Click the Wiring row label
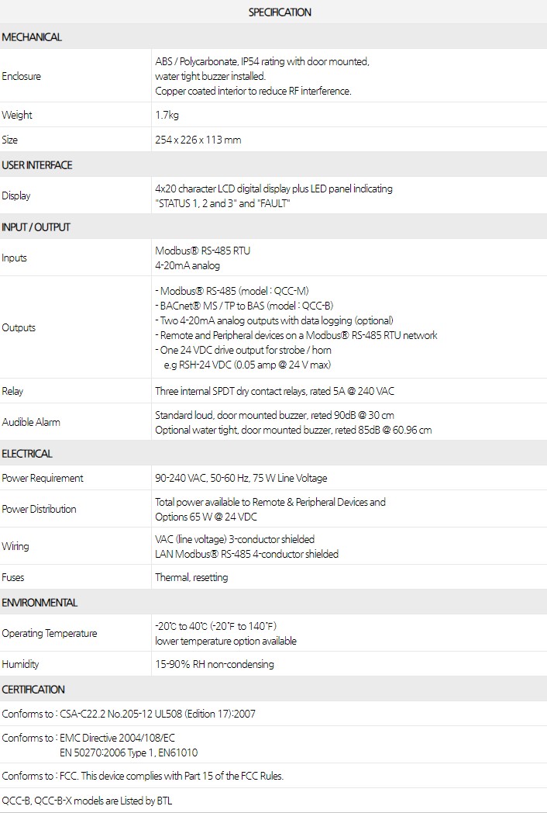This screenshot has height=813, width=547. coord(15,546)
